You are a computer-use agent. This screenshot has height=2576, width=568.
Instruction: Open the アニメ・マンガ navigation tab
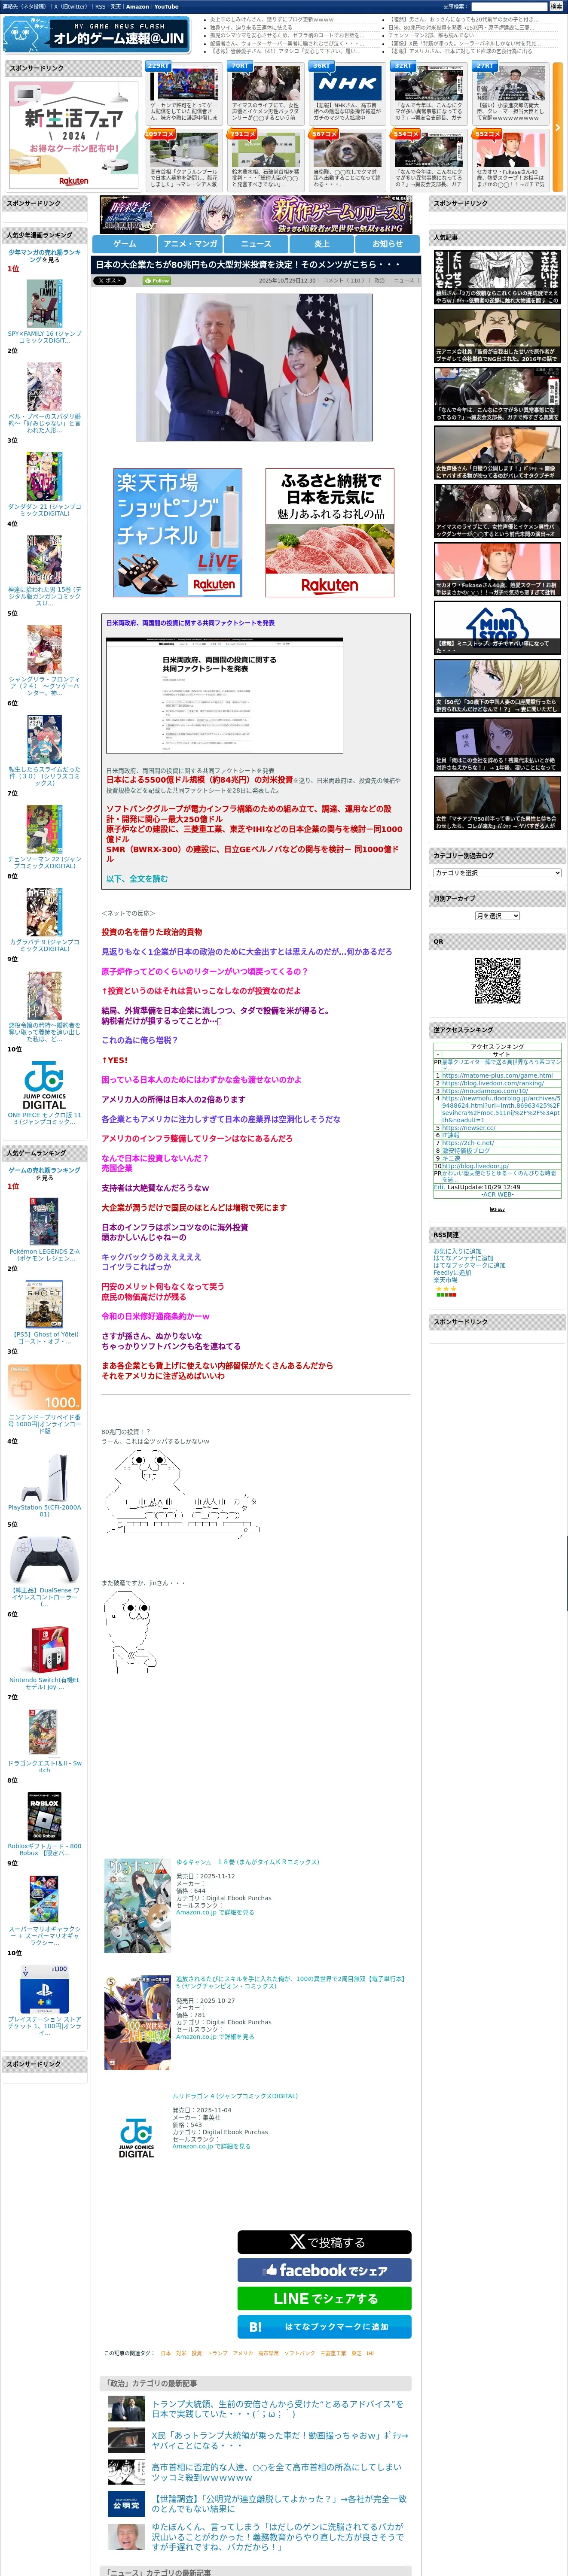190,243
